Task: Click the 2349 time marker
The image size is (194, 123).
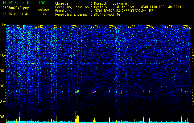Action: [x=168, y=26]
